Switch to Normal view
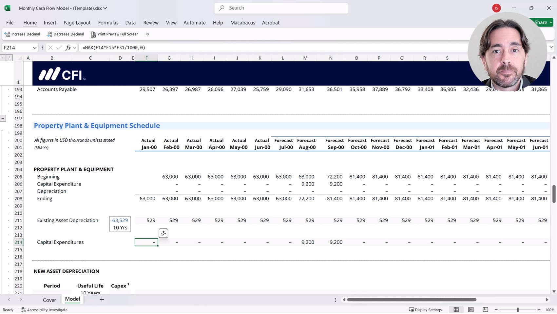557x314 pixels. pos(456,310)
